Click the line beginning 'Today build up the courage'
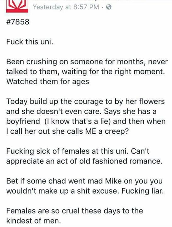Screen dimensions: 172x227 point(85,102)
